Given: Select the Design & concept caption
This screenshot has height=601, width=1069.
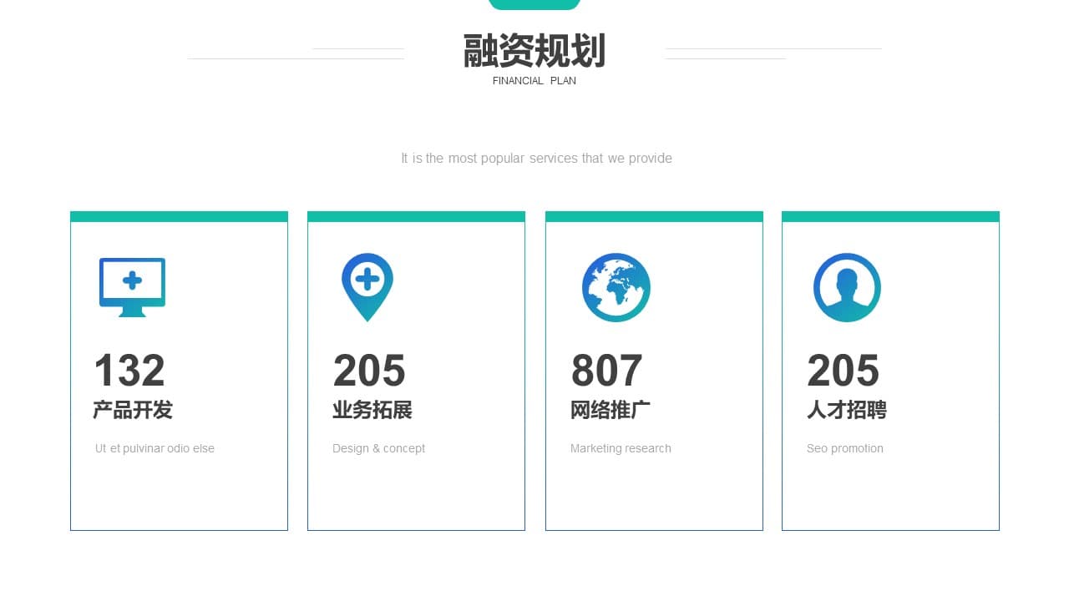Looking at the screenshot, I should [x=378, y=448].
